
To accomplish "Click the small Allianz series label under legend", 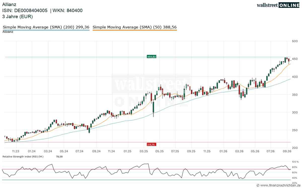I will pos(8,32).
